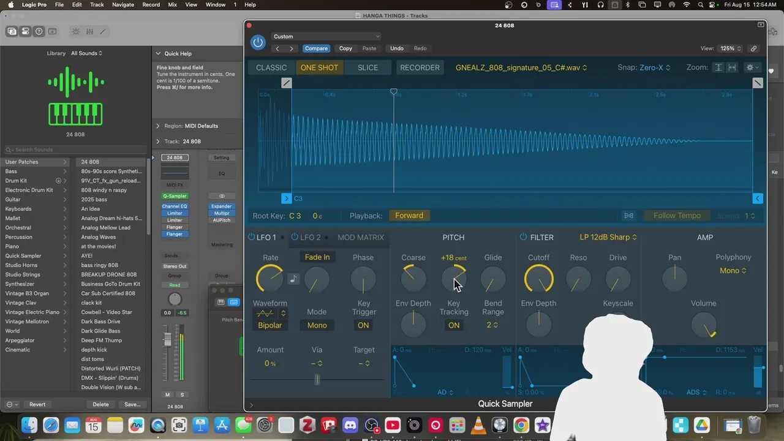Image resolution: width=784 pixels, height=441 pixels.
Task: Open the All Sounds library dropdown
Action: (x=87, y=53)
